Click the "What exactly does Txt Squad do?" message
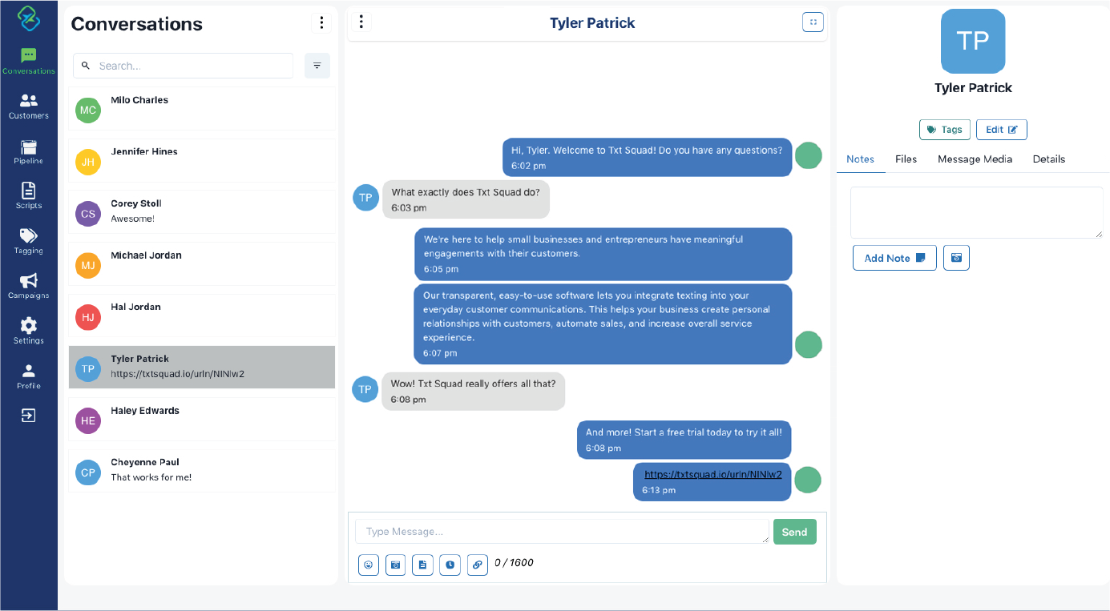Screen dimensions: 1110x611 pyautogui.click(x=466, y=199)
